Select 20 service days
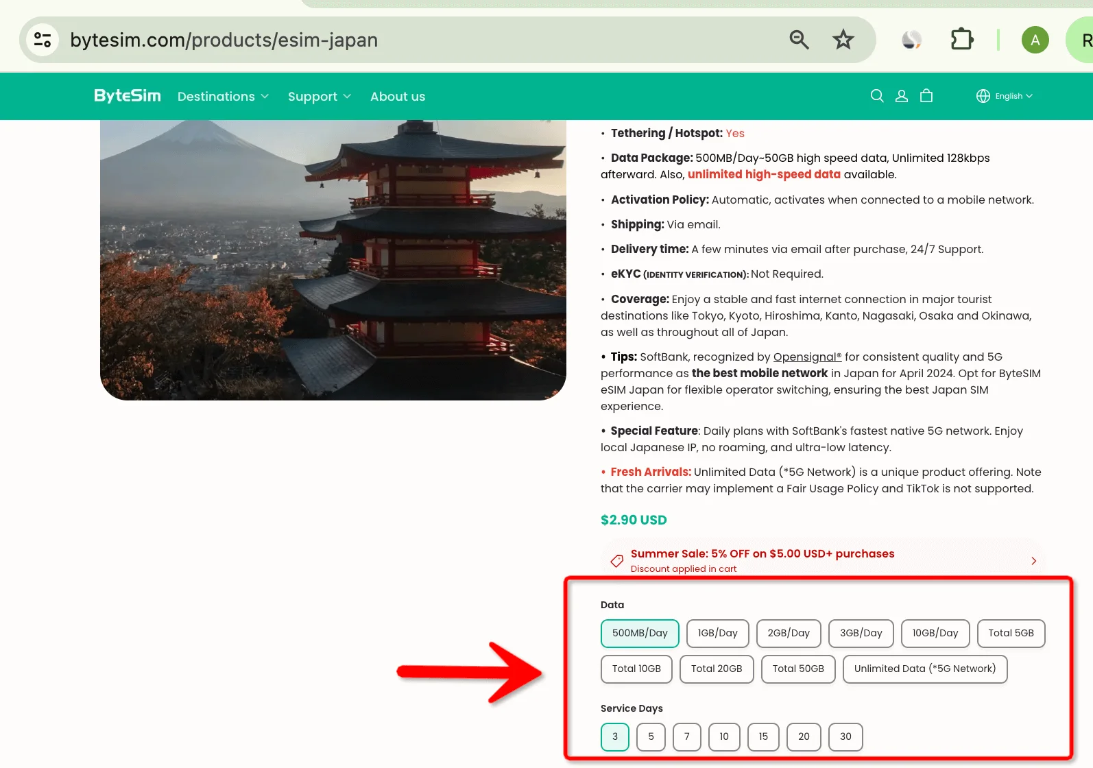This screenshot has width=1093, height=768. click(804, 737)
